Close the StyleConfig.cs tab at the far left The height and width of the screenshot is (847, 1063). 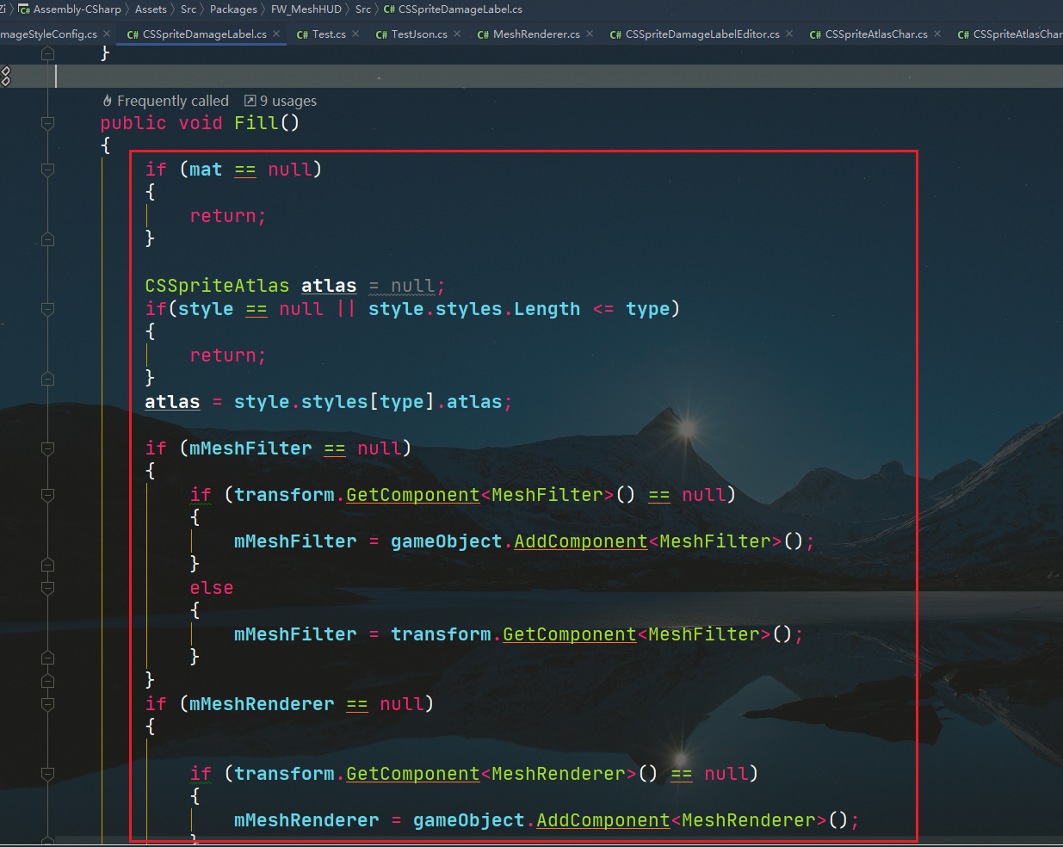pos(107,34)
